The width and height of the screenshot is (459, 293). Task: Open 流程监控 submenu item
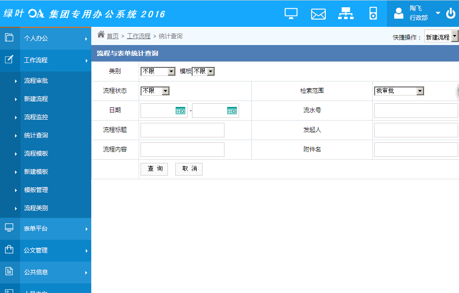pyautogui.click(x=36, y=117)
